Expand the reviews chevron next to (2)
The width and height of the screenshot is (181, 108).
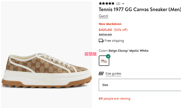pos(123,4)
